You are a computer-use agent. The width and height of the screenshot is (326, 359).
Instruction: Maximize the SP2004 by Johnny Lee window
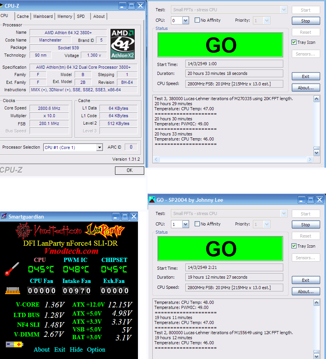coord(310,200)
